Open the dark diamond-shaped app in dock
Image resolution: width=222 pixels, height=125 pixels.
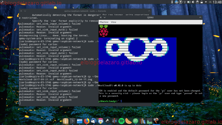click(x=107, y=121)
